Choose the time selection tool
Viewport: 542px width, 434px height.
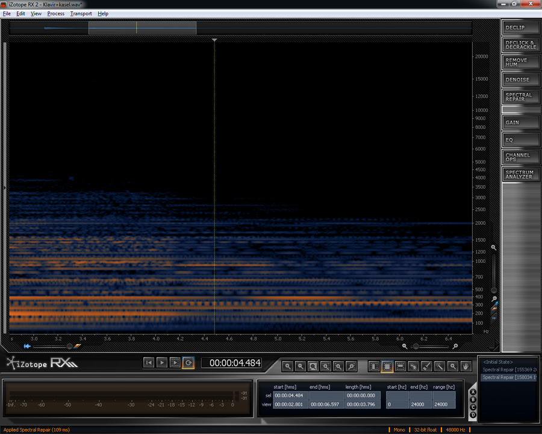point(373,366)
